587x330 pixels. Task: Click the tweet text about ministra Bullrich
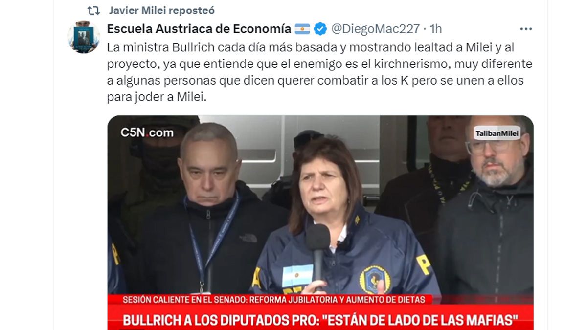pos(319,72)
